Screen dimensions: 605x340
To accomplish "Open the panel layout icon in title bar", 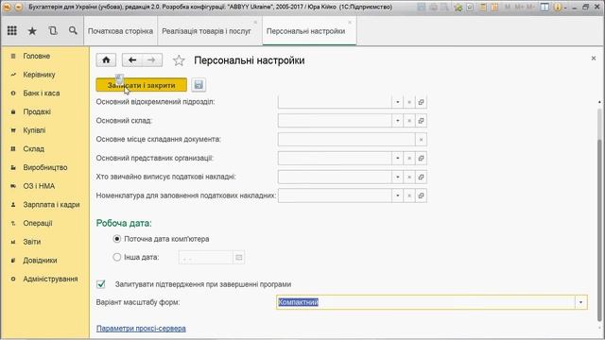I will 544,7.
